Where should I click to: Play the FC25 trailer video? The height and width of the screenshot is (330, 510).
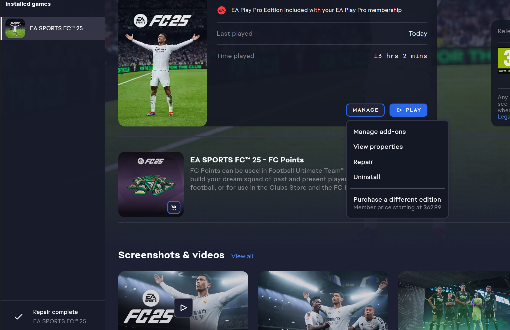tap(183, 308)
